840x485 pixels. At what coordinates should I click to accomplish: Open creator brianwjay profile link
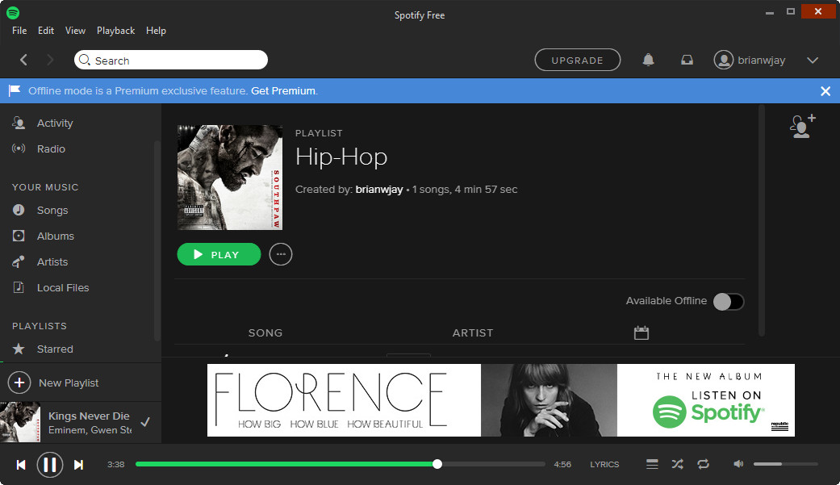click(x=378, y=189)
